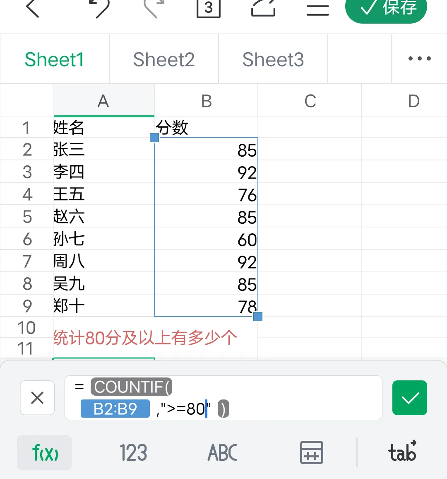
Task: Expand more sheets via three-dots button
Action: pos(419,59)
